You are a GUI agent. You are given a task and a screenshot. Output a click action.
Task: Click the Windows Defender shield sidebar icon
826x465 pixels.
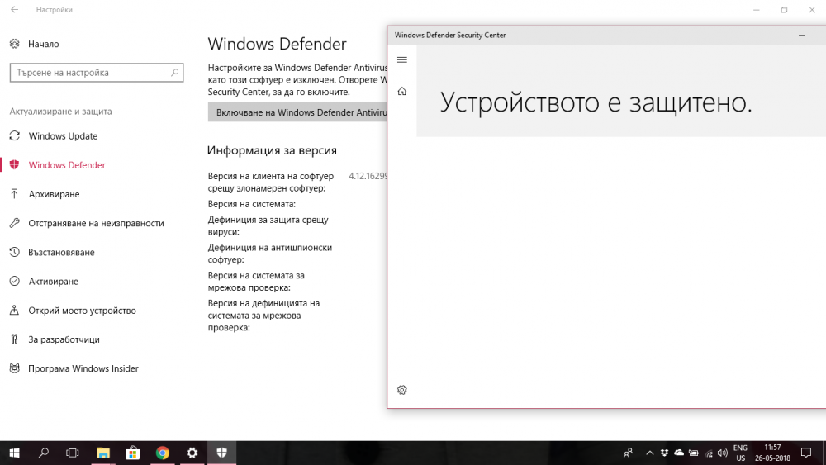(x=15, y=165)
